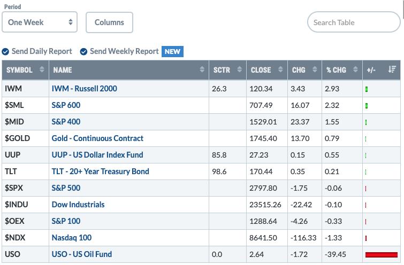Click close value 1745.40

pos(263,138)
